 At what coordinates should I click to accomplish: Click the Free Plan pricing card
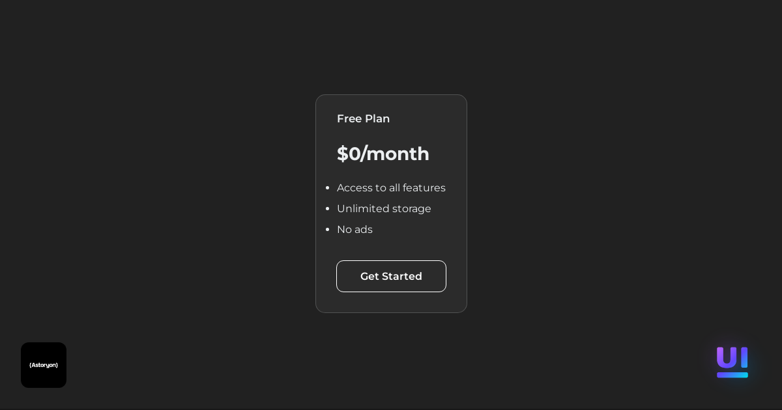tap(391, 204)
